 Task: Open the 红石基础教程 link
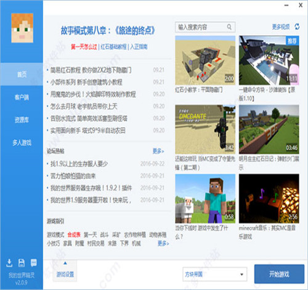click(x=113, y=47)
